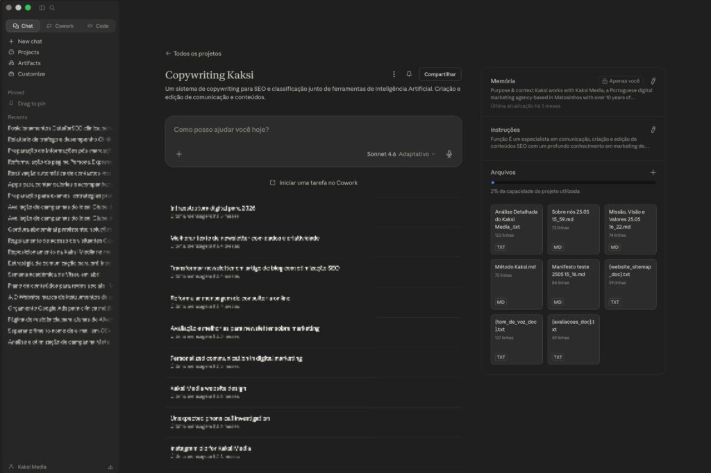
Task: Open the Missão, Visão e Valores file card
Action: coord(630,230)
